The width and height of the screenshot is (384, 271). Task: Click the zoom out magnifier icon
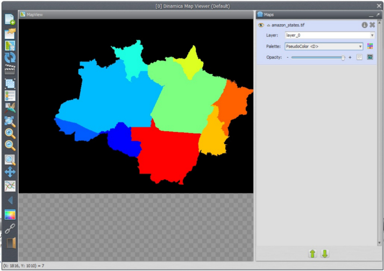tap(10, 145)
